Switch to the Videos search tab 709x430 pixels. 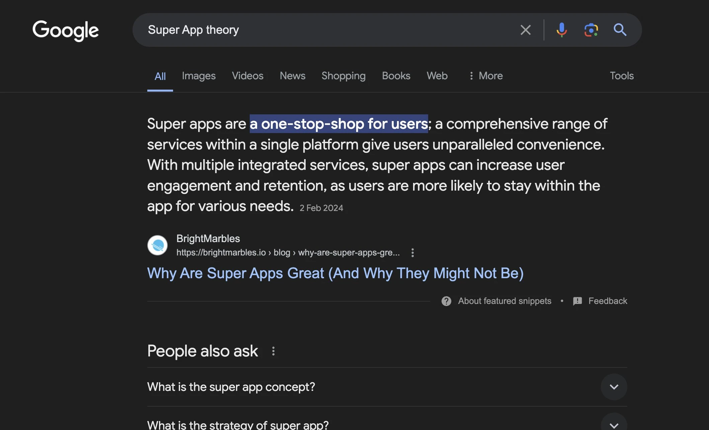(x=248, y=76)
